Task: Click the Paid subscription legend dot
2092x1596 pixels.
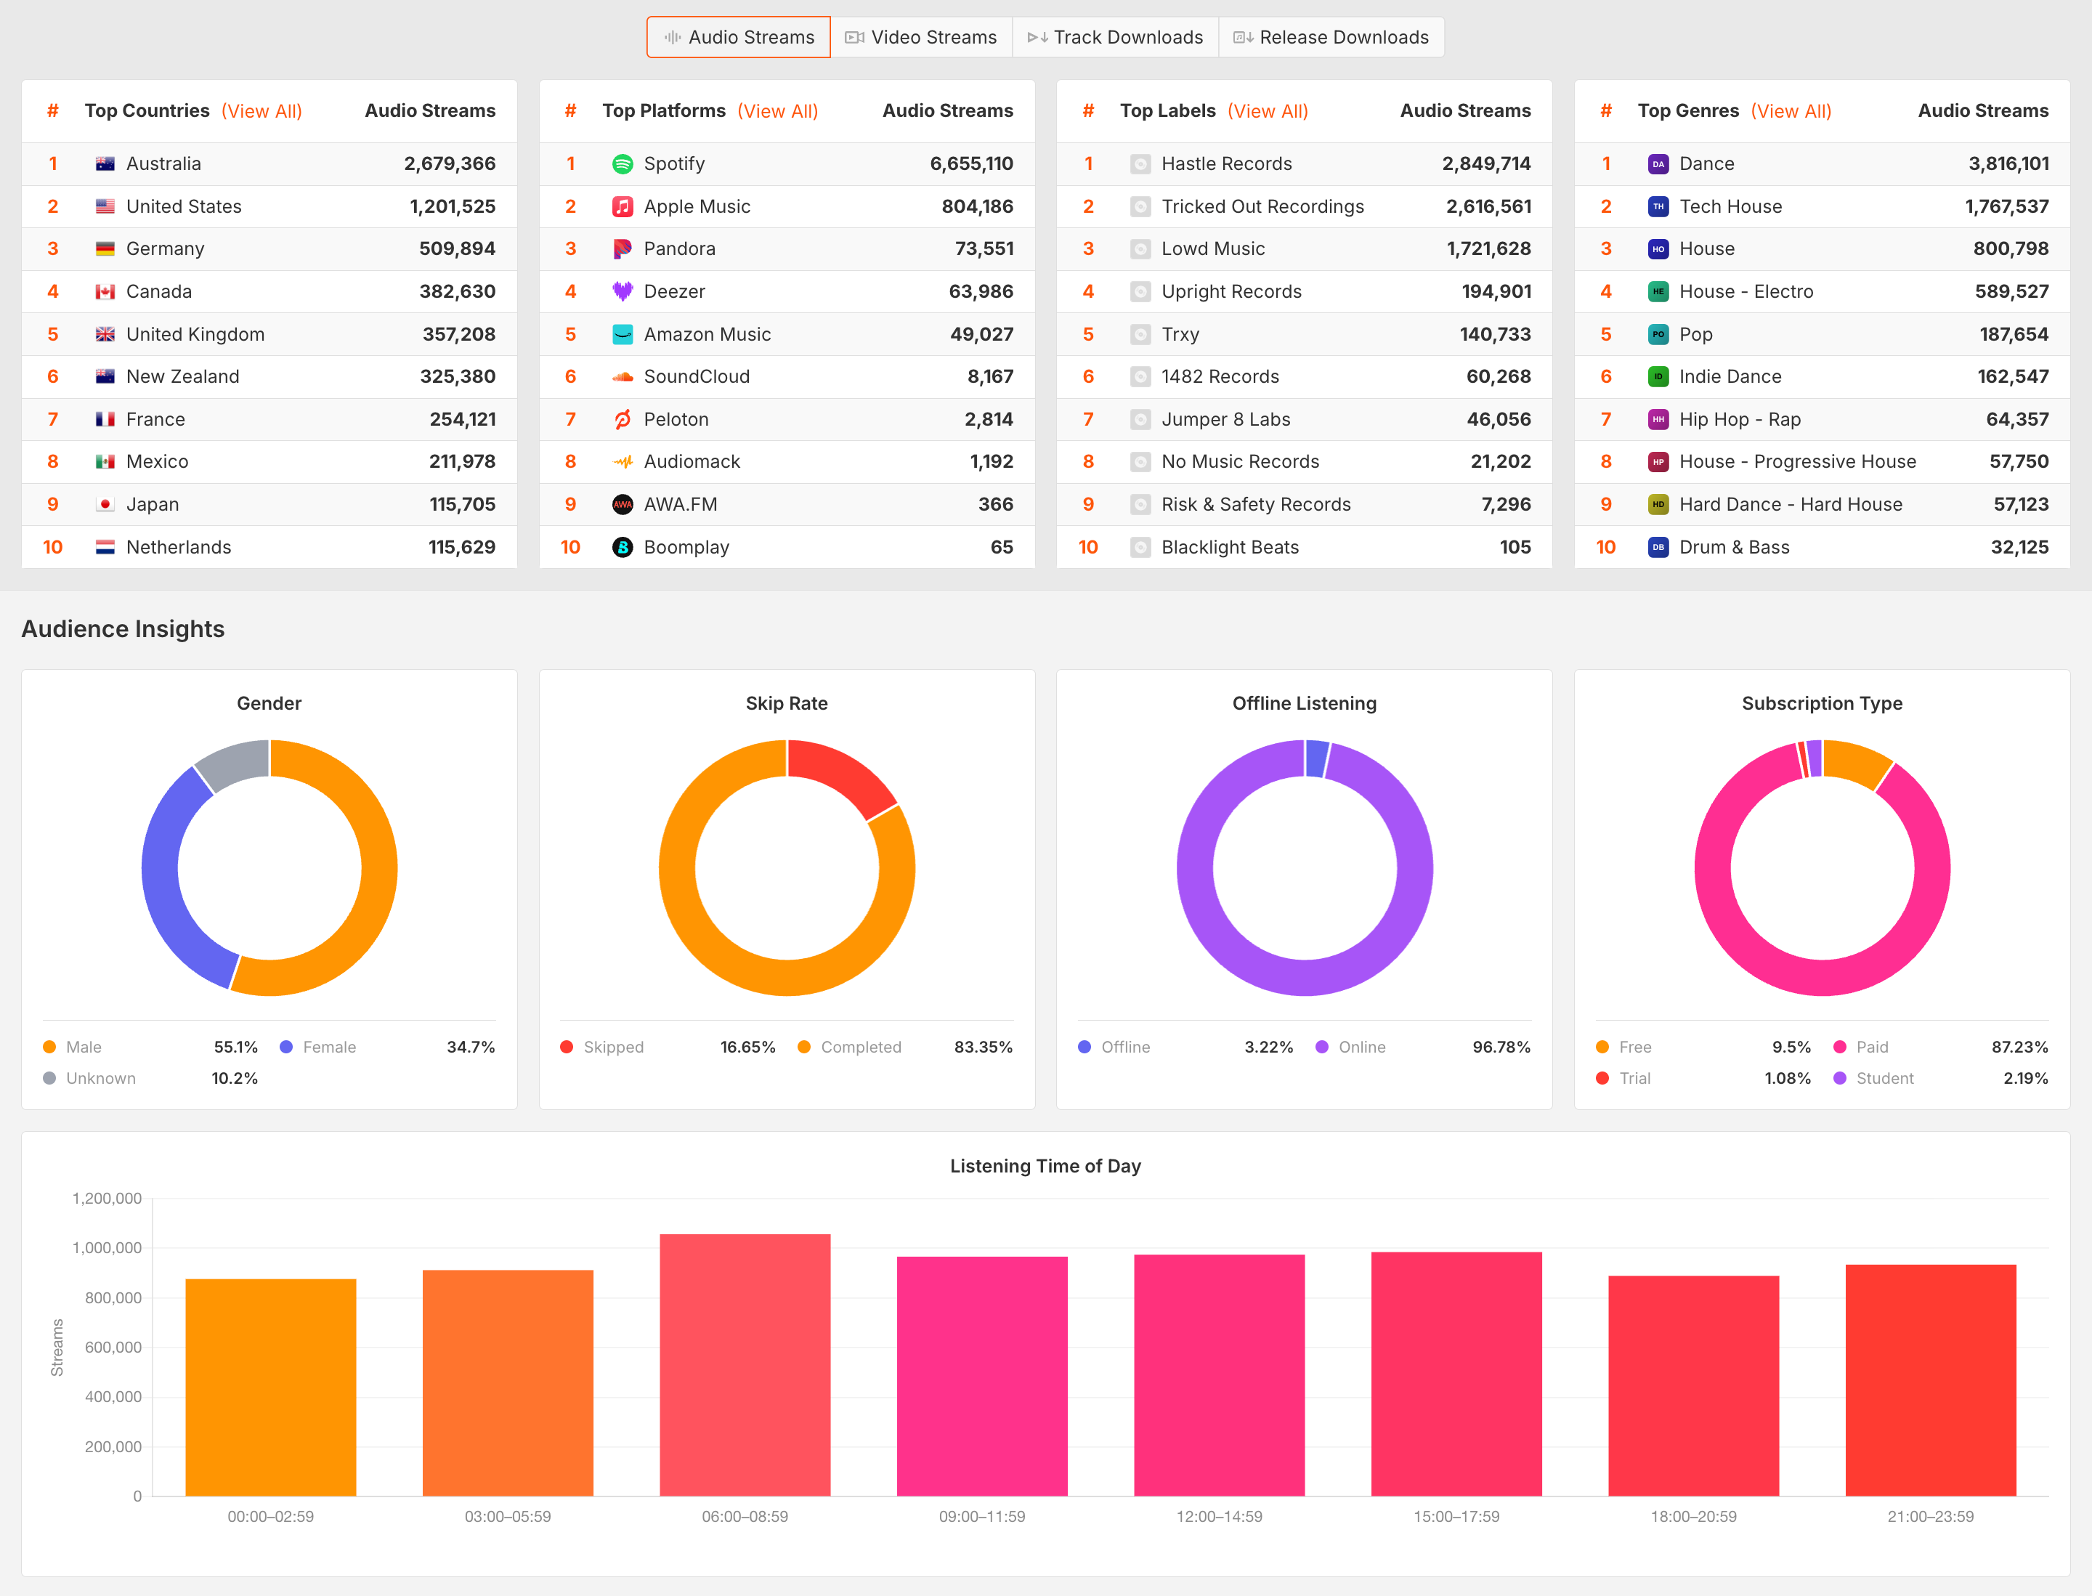Action: click(1839, 1047)
